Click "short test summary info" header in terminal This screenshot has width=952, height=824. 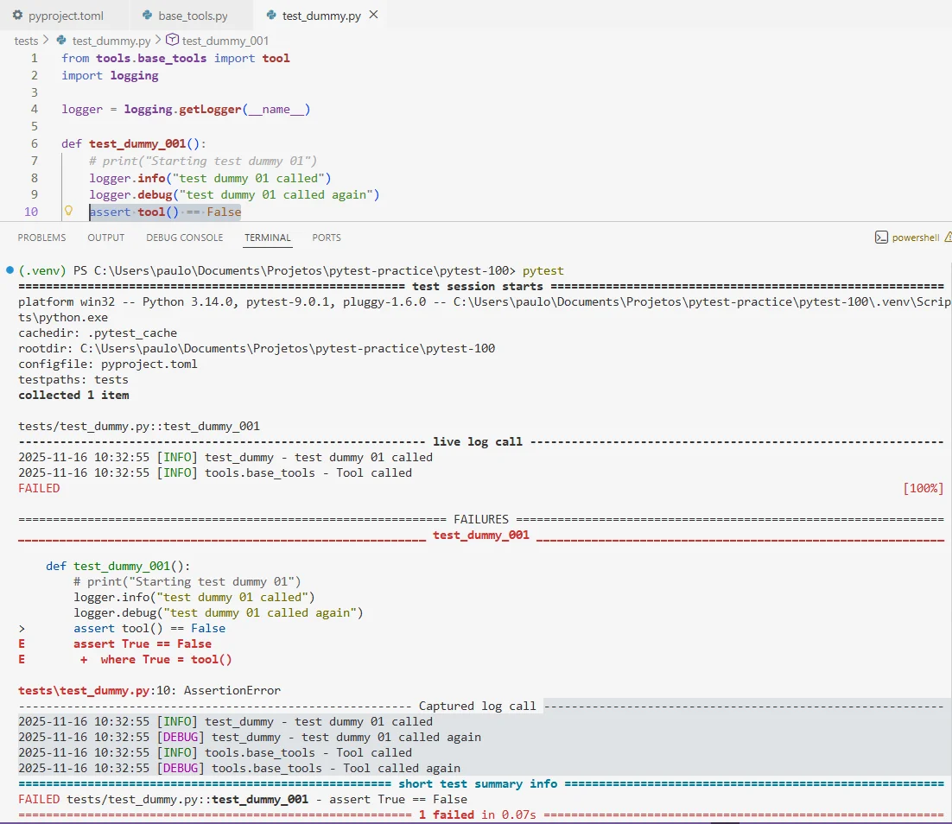[477, 784]
